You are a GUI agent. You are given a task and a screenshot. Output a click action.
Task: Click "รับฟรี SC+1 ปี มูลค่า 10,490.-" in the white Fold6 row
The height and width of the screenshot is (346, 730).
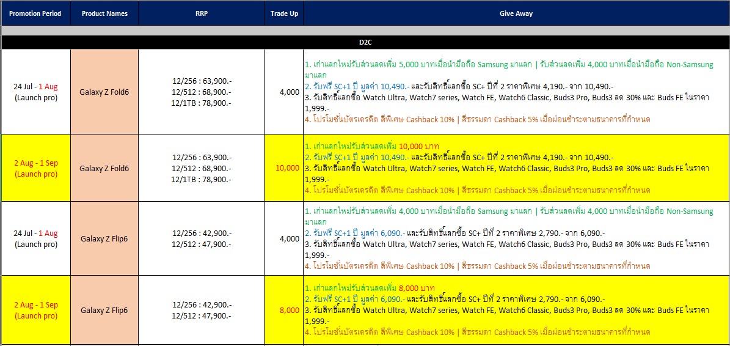(x=357, y=86)
